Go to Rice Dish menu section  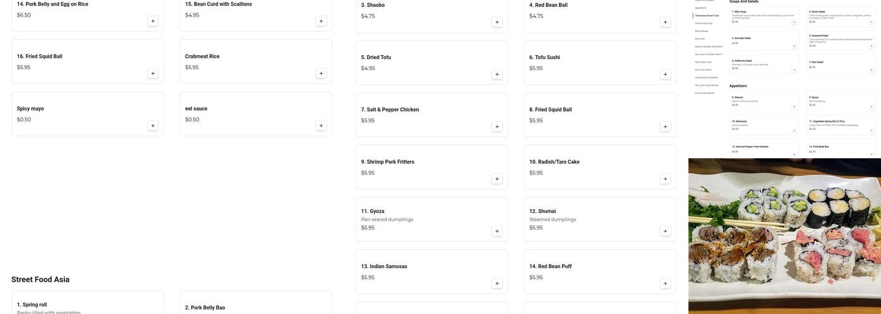(x=700, y=38)
